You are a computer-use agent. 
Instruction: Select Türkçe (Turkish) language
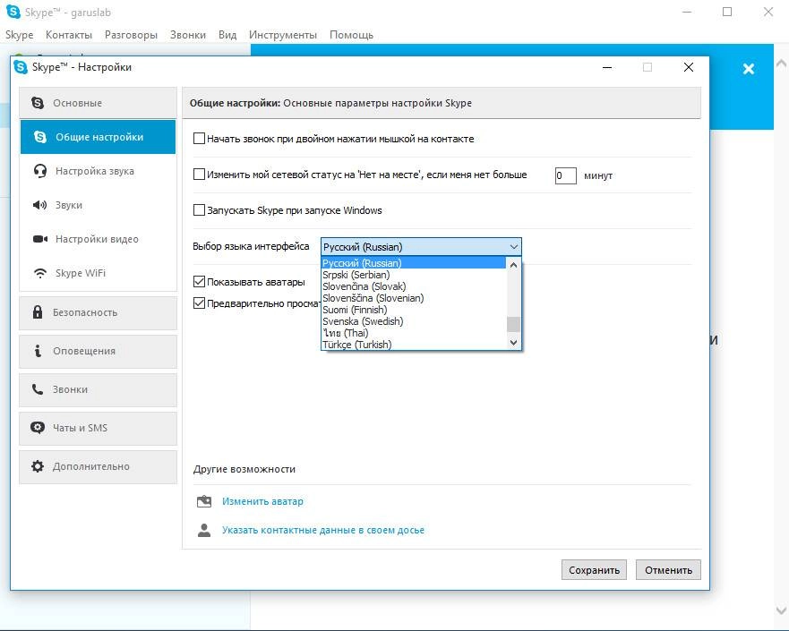click(413, 344)
